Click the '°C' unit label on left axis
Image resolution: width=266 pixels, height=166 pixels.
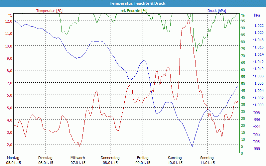pos(10,15)
